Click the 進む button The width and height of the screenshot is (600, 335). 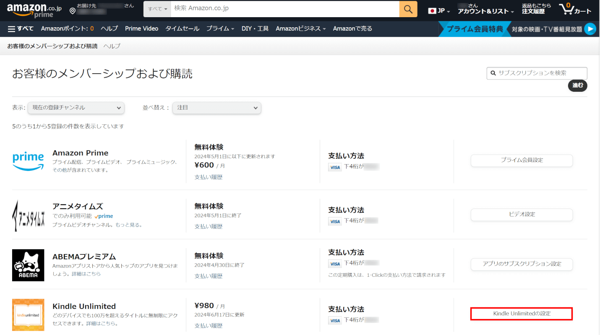coord(578,85)
